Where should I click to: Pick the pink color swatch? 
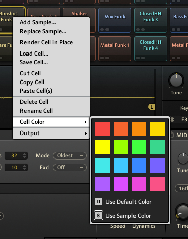[x=157, y=184]
